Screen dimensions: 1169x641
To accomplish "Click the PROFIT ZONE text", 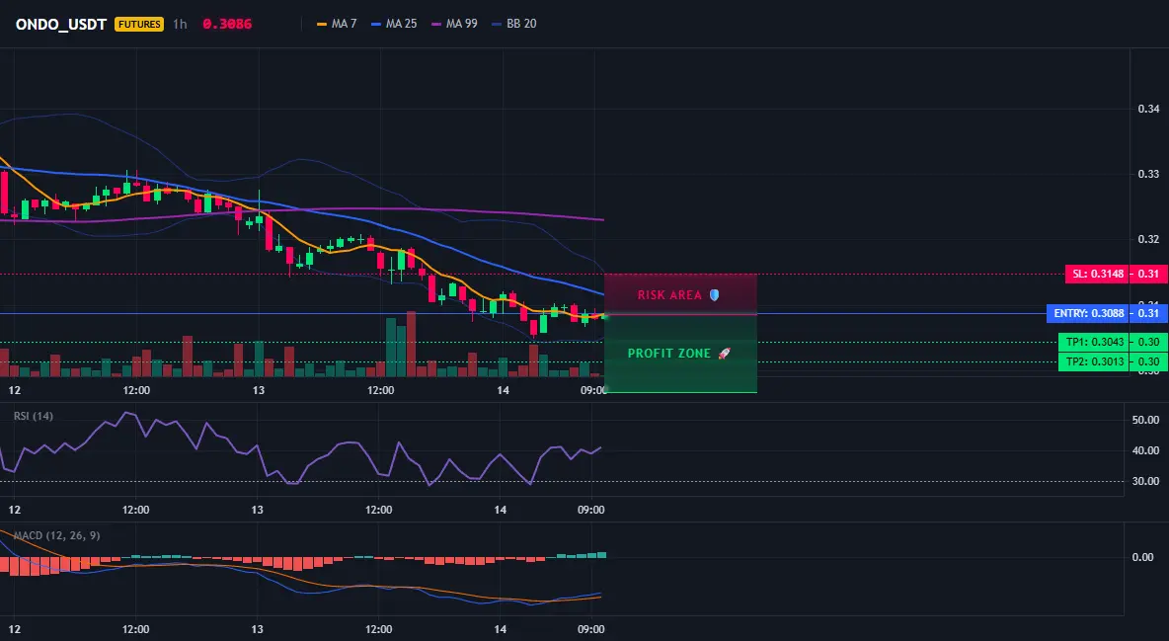I will 669,353.
